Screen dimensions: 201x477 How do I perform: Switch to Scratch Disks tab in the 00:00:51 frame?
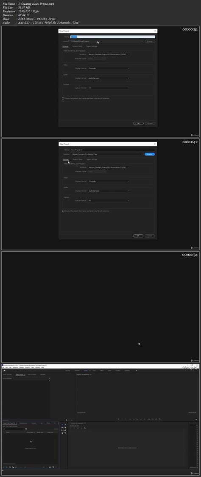pos(78,46)
